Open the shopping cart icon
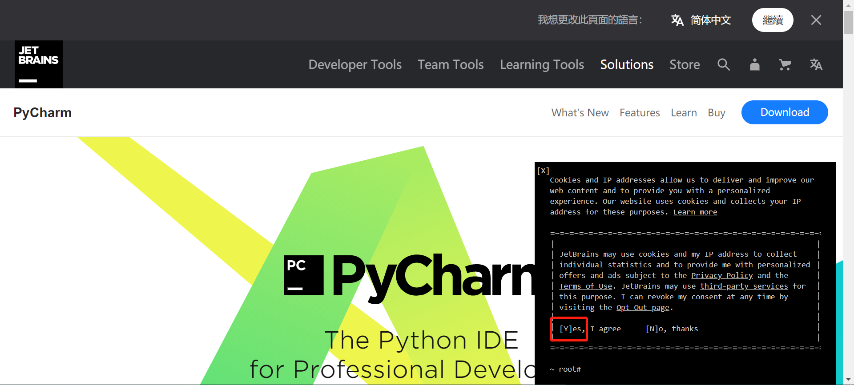 pos(785,65)
